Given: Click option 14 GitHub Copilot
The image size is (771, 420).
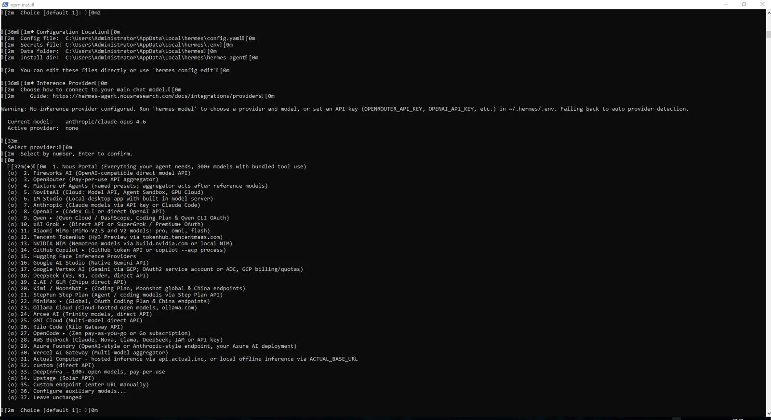Looking at the screenshot, I should click(x=117, y=250).
